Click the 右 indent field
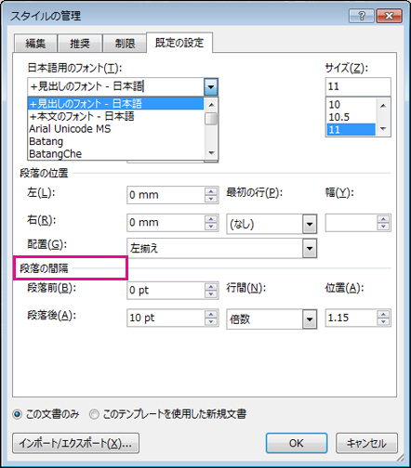 pos(166,223)
